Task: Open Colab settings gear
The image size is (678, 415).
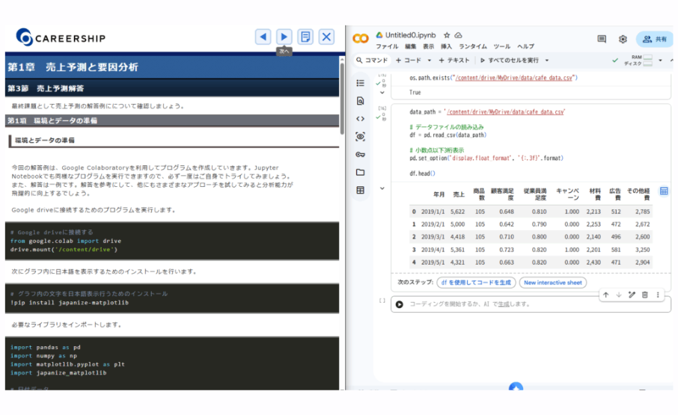Action: [623, 39]
